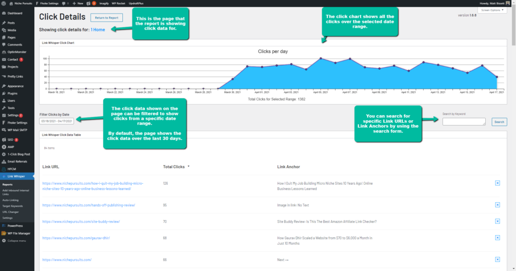The width and height of the screenshot is (516, 271).
Task: Open Appearance in sidebar
Action: point(16,86)
